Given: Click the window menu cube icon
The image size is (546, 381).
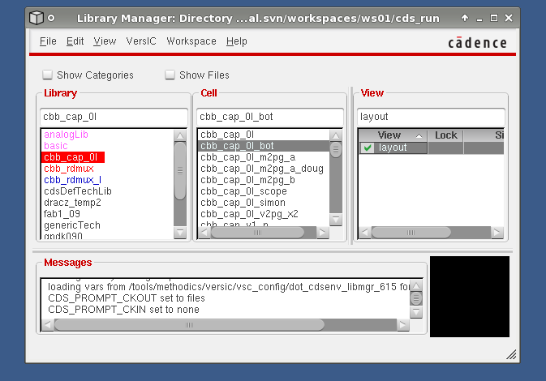Looking at the screenshot, I should click(x=37, y=17).
